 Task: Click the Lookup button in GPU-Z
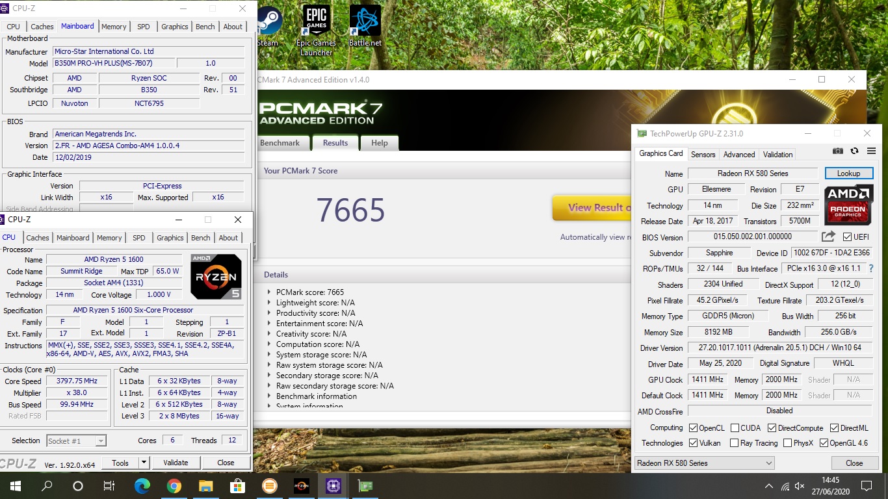(x=848, y=173)
